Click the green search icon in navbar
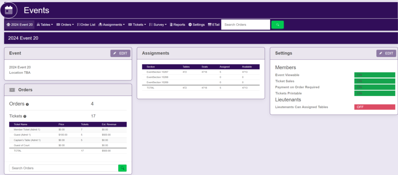398x175 pixels. coord(277,24)
